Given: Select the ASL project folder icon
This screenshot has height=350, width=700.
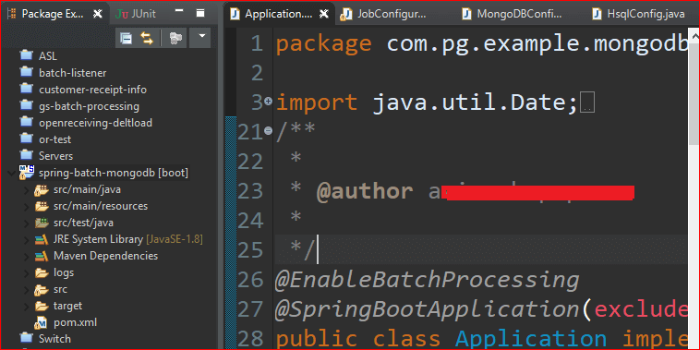Looking at the screenshot, I should pyautogui.click(x=27, y=55).
